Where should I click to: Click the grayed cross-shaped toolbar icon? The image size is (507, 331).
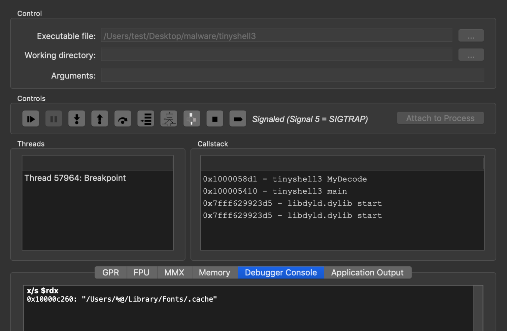tap(192, 119)
